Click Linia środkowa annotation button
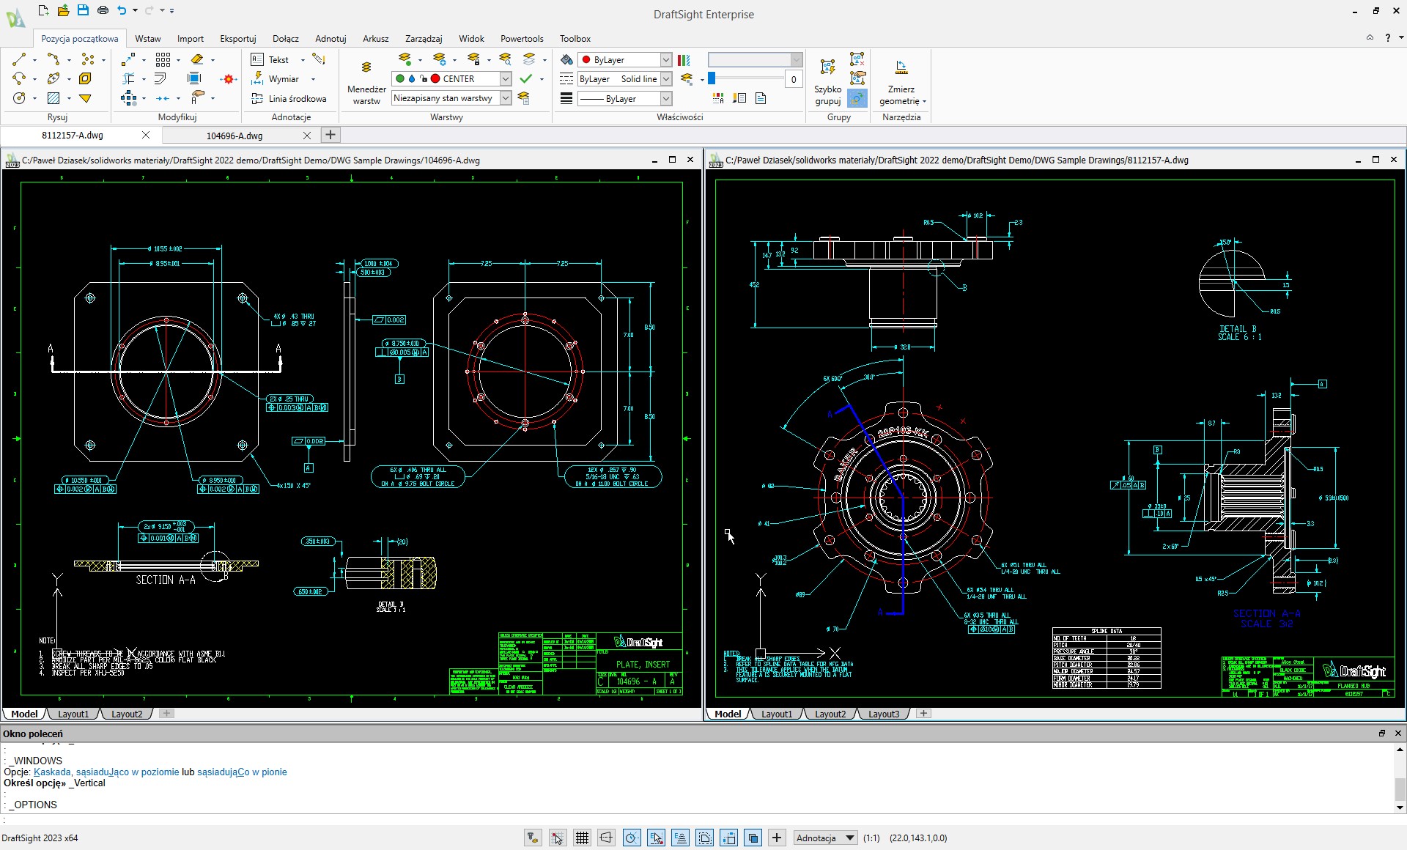Viewport: 1407px width, 850px height. 289,98
